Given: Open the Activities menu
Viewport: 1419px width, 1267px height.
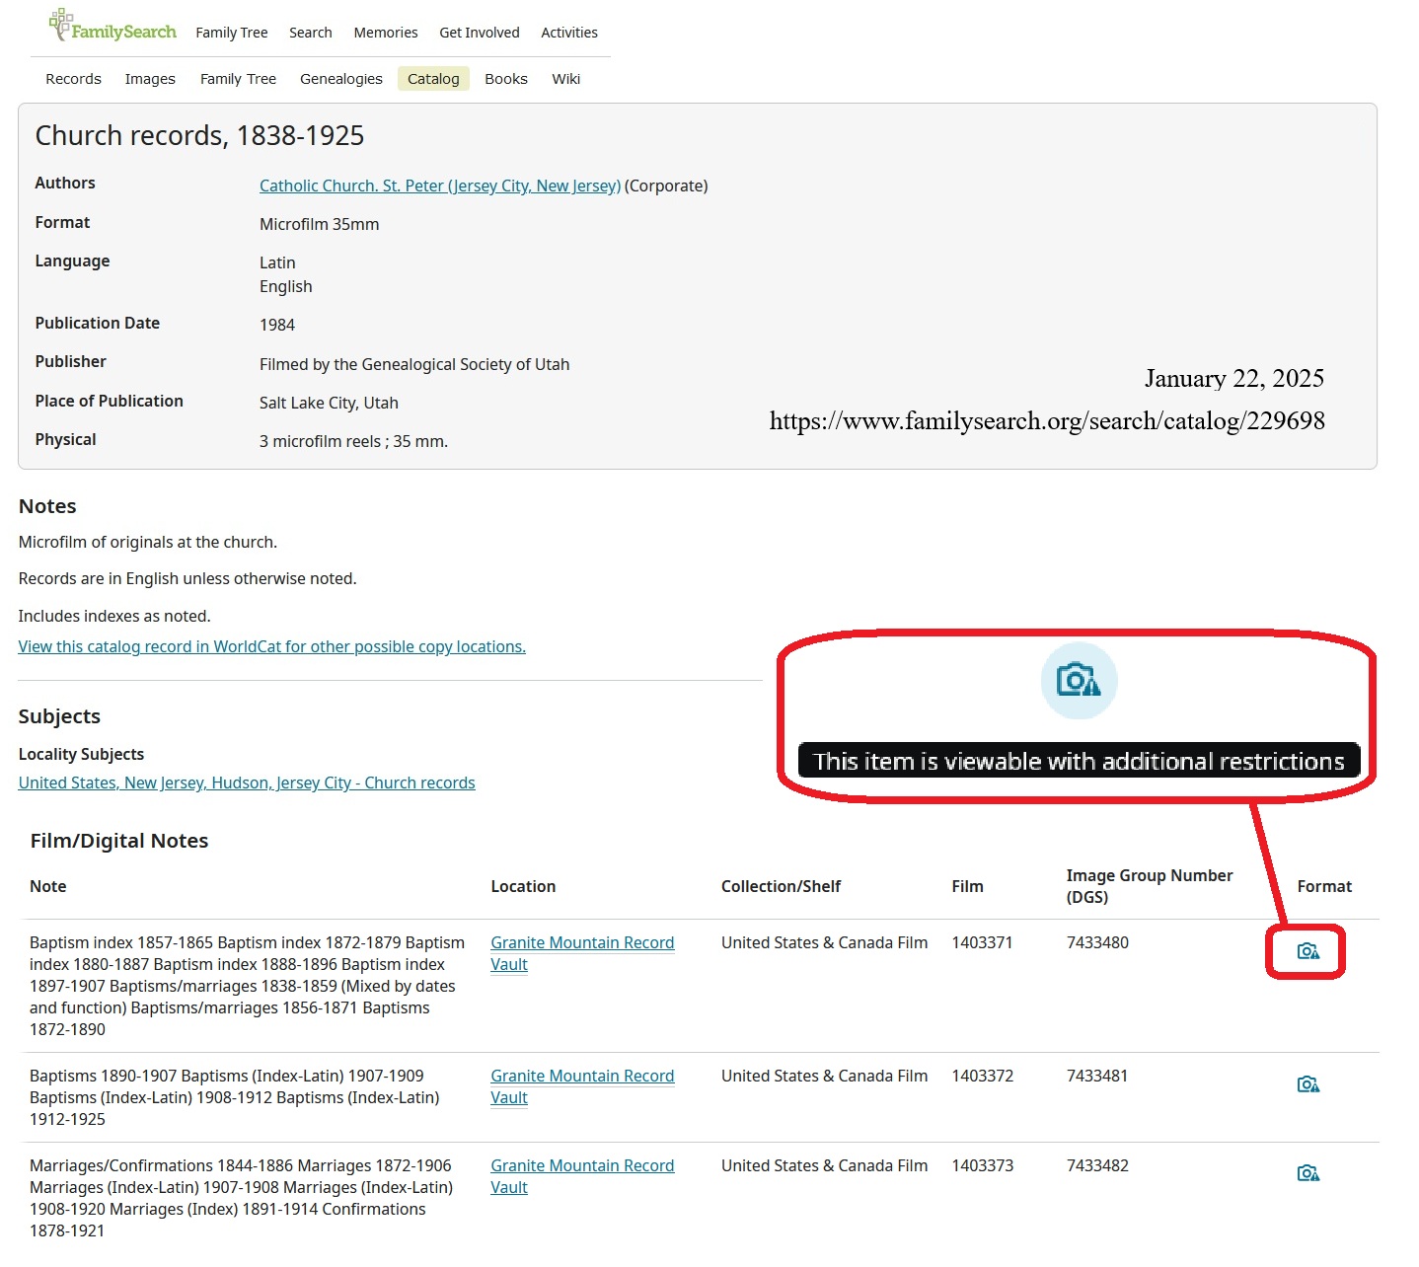Looking at the screenshot, I should pyautogui.click(x=569, y=33).
